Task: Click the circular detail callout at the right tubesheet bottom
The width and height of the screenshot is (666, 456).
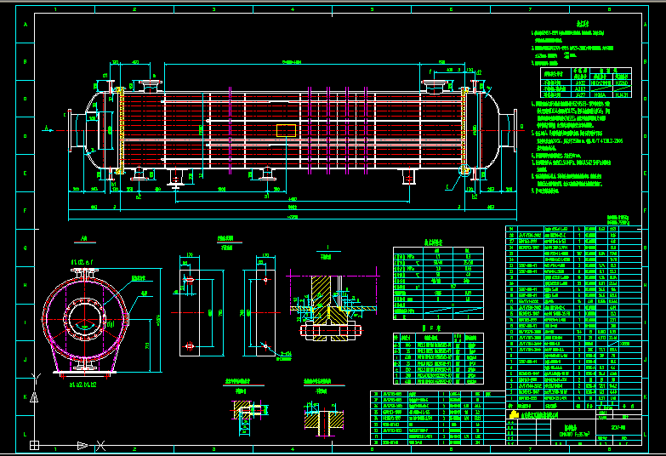Action: click(463, 173)
